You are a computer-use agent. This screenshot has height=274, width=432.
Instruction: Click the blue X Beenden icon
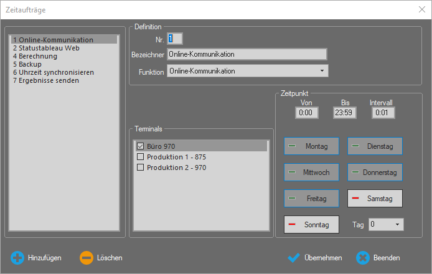pyautogui.click(x=363, y=257)
